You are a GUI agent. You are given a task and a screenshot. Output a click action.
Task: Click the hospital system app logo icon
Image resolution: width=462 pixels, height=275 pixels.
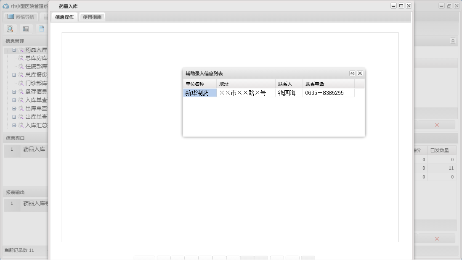point(5,6)
